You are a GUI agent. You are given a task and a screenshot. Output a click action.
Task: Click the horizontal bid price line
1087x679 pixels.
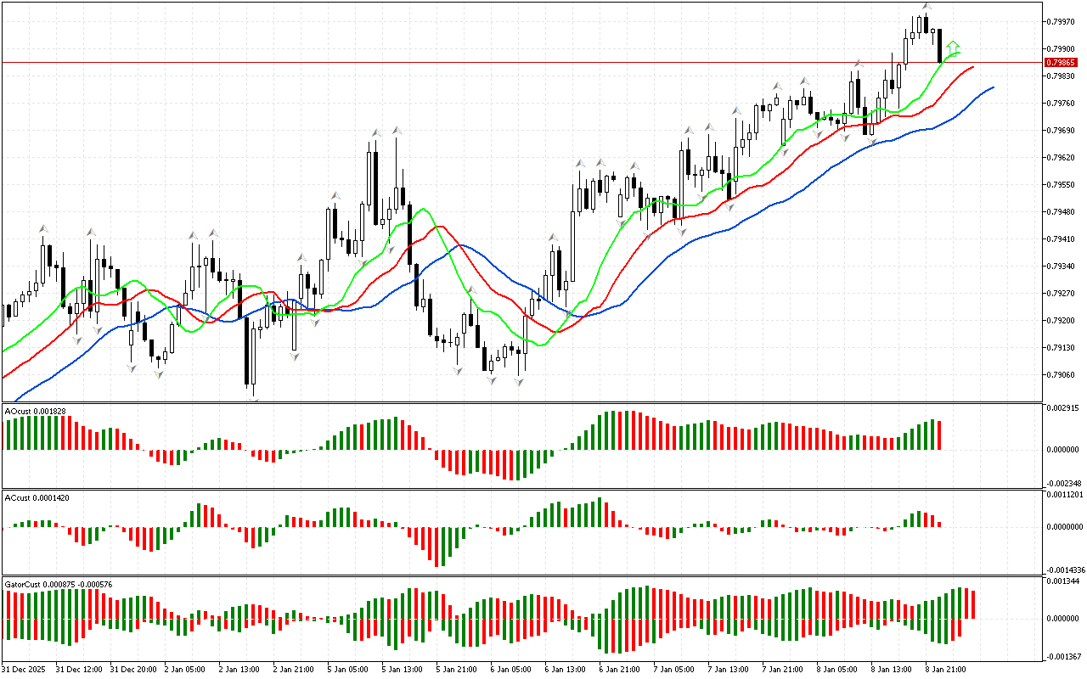pos(510,62)
